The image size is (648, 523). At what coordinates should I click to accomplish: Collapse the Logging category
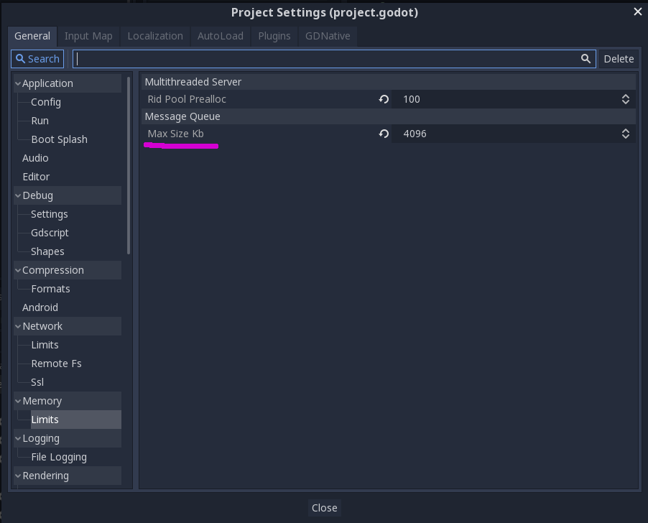click(17, 438)
